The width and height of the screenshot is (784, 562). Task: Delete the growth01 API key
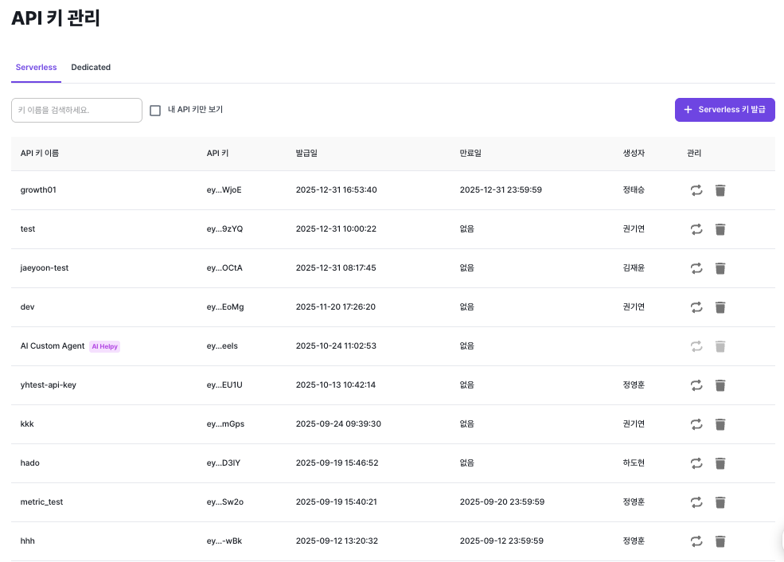[x=720, y=190]
